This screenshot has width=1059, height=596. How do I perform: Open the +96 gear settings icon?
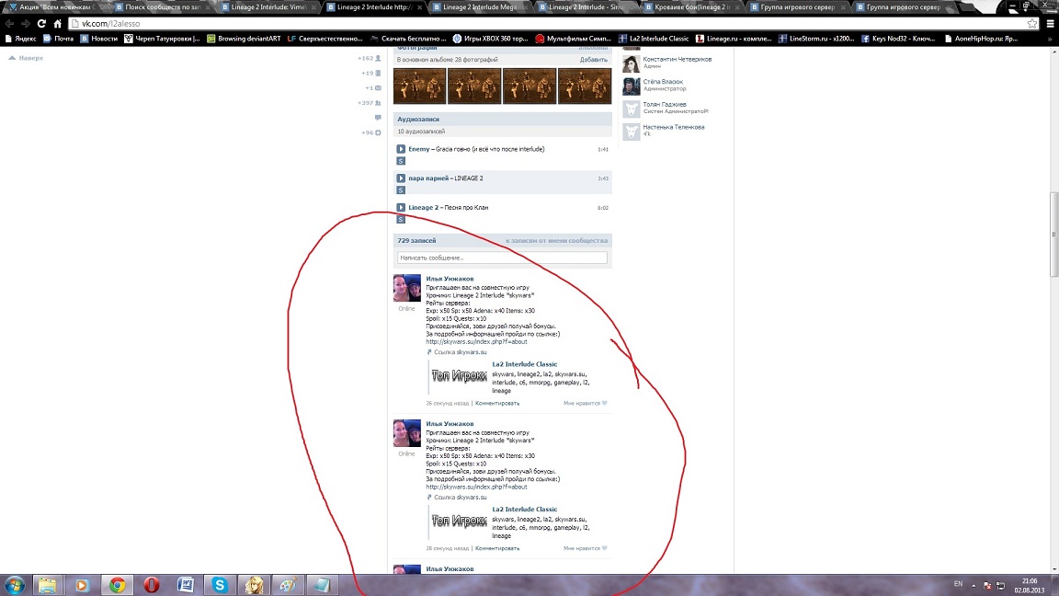click(378, 132)
